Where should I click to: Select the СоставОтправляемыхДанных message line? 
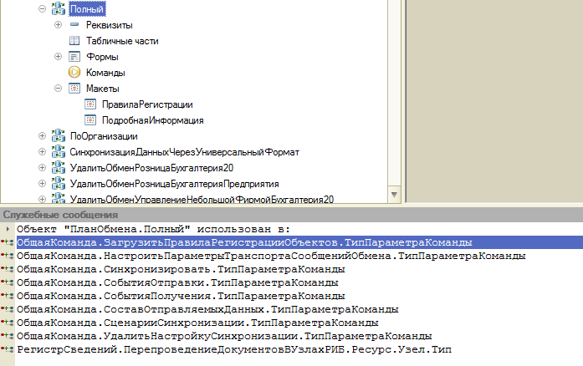click(207, 309)
